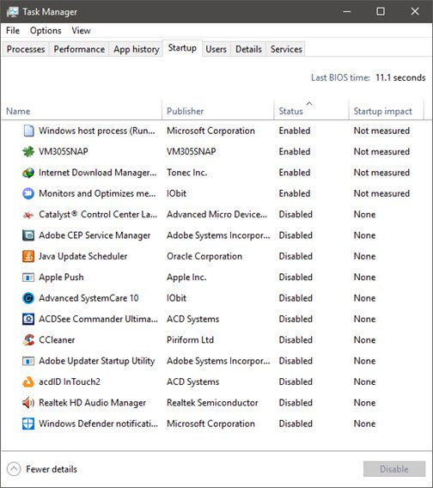Click the Catalyst Control Center icon
Viewport: 433px width, 488px height.
(x=28, y=215)
